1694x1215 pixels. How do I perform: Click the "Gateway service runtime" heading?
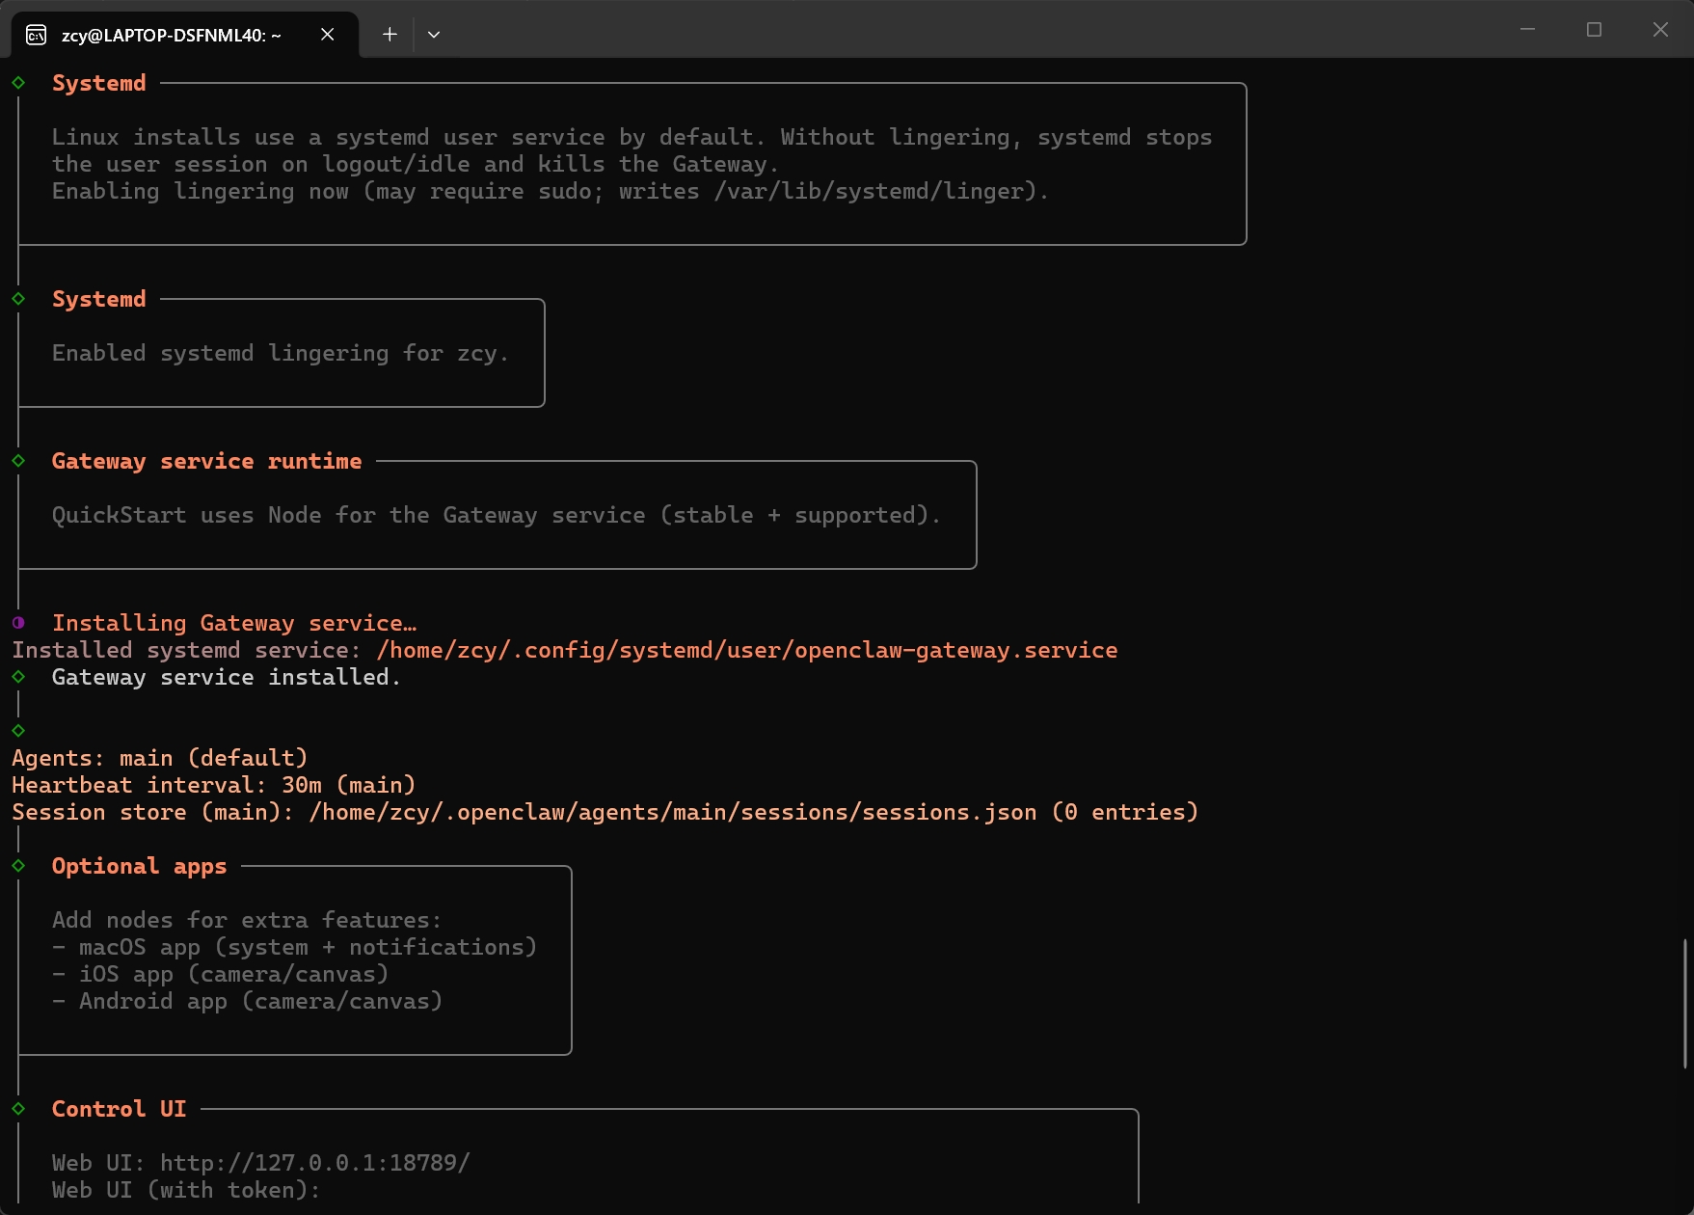tap(207, 461)
